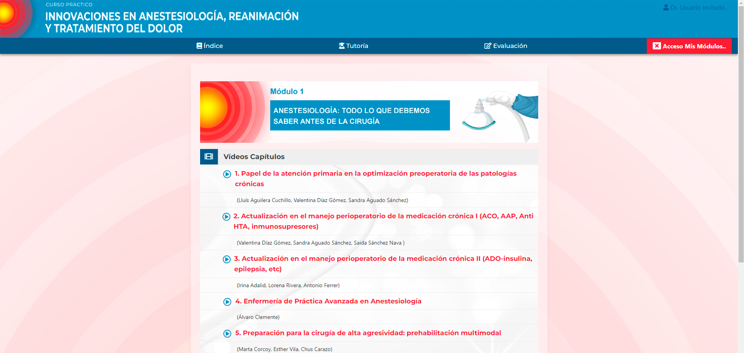Image resolution: width=744 pixels, height=353 pixels.
Task: Click the play icon beside chapter 1
Action: 227,174
